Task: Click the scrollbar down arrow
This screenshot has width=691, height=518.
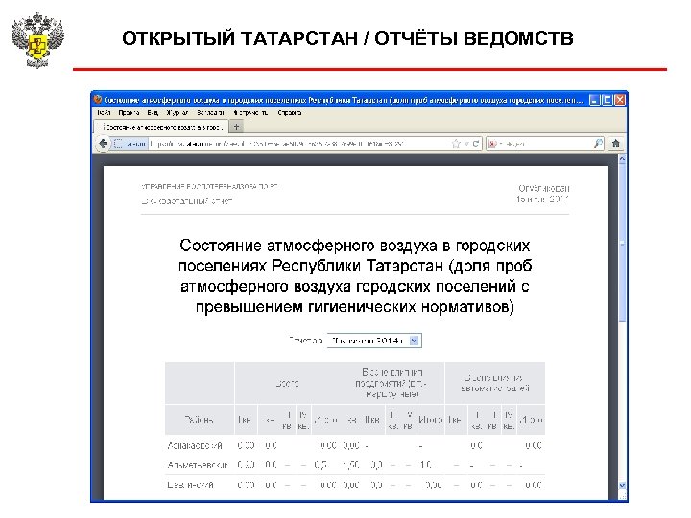Action: pyautogui.click(x=622, y=485)
